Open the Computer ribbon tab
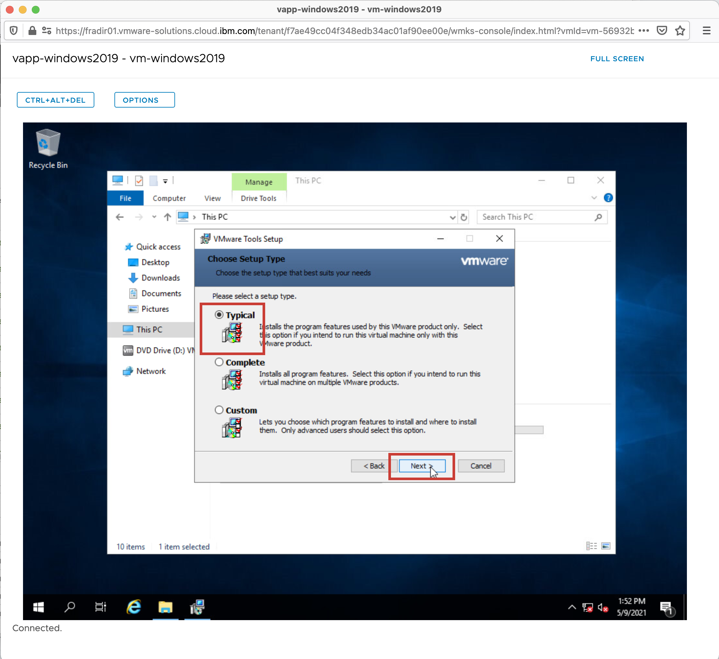The width and height of the screenshot is (719, 659). (169, 198)
